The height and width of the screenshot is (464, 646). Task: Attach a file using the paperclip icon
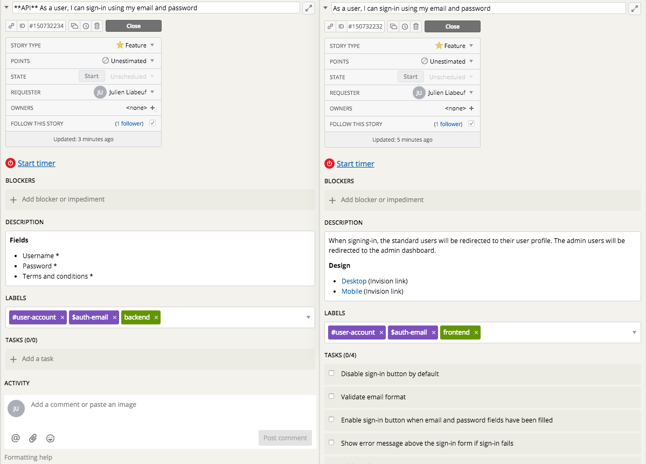[x=33, y=438]
